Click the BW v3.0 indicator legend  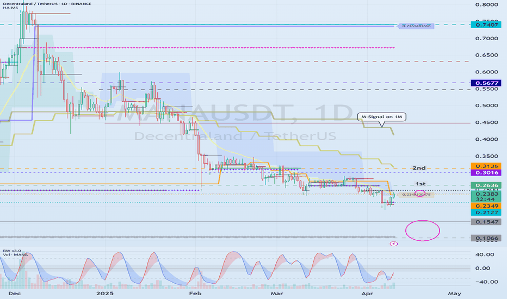[x=12, y=251]
